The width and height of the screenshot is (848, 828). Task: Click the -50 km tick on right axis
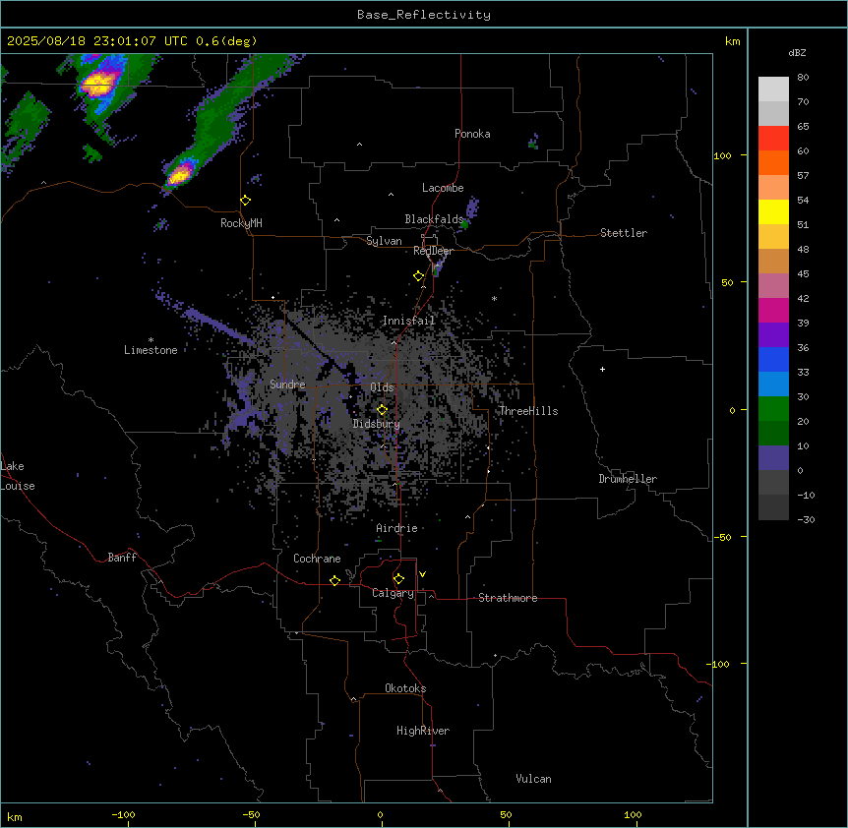pyautogui.click(x=722, y=537)
